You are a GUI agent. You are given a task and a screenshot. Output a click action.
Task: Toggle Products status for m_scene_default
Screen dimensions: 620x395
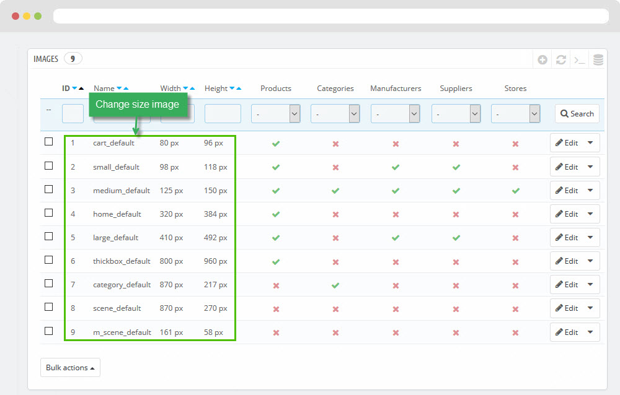(276, 333)
